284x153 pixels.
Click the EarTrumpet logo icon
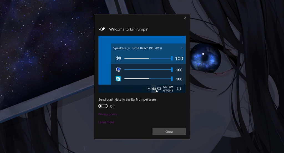[102, 29]
